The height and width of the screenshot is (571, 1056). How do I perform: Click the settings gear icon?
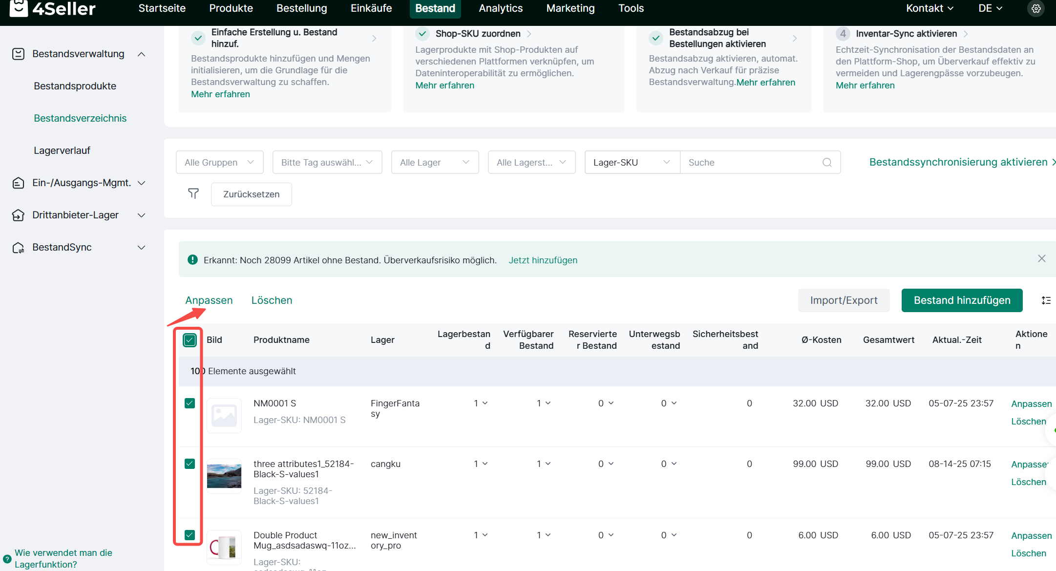(x=1036, y=8)
